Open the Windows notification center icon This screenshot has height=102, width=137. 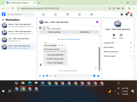133,91
